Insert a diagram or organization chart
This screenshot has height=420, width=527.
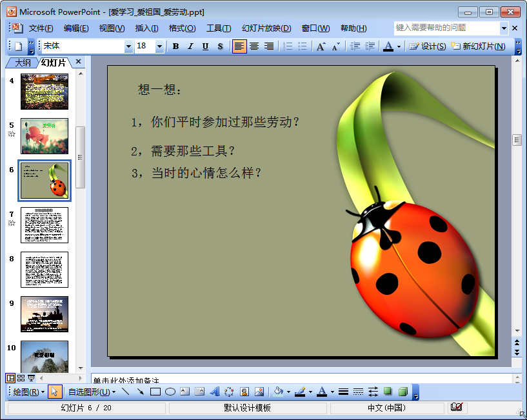click(x=230, y=392)
